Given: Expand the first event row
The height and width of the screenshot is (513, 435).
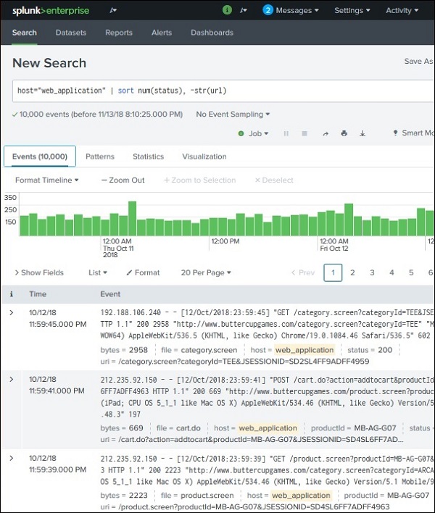Looking at the screenshot, I should (11, 312).
